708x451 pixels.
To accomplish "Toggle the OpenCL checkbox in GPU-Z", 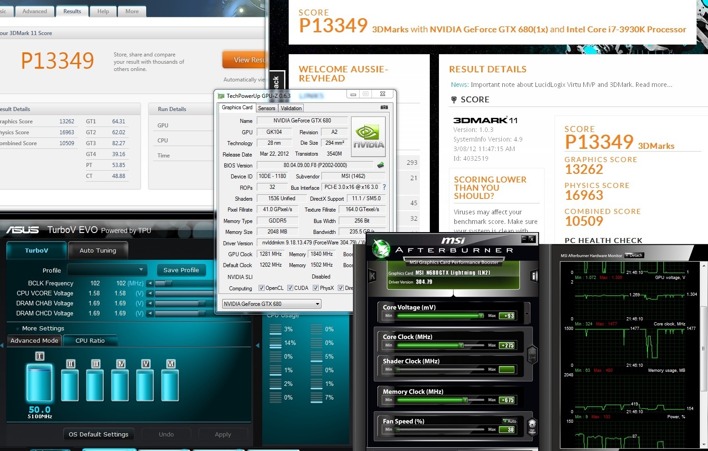I will (261, 288).
